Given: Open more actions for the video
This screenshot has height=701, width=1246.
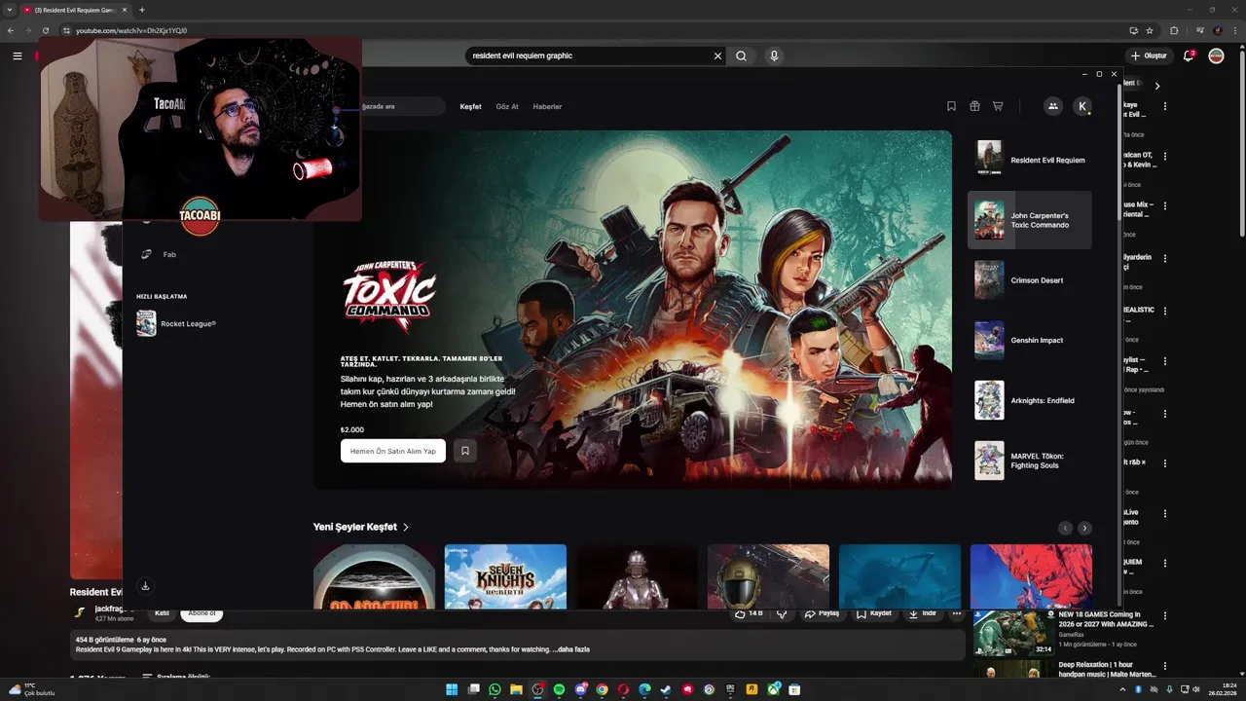Looking at the screenshot, I should pyautogui.click(x=957, y=613).
